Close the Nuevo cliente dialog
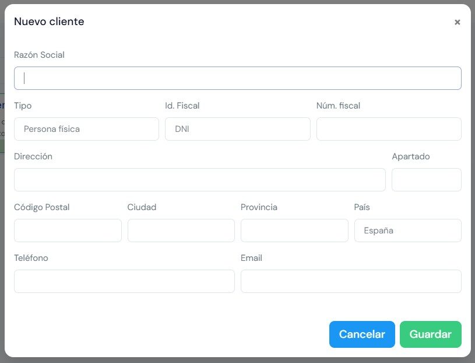 click(x=457, y=22)
